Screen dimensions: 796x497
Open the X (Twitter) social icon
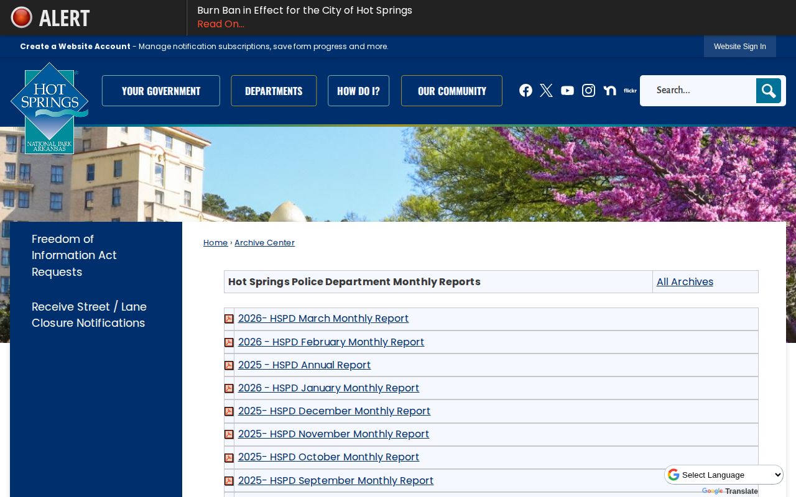tap(547, 91)
